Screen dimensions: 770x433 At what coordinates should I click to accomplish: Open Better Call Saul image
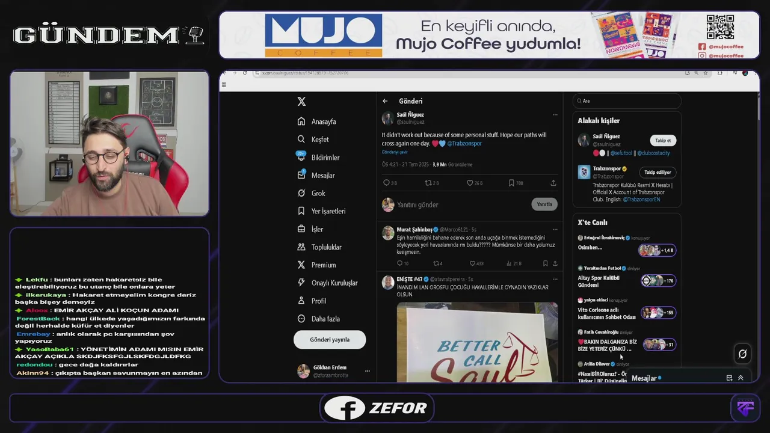coord(477,342)
